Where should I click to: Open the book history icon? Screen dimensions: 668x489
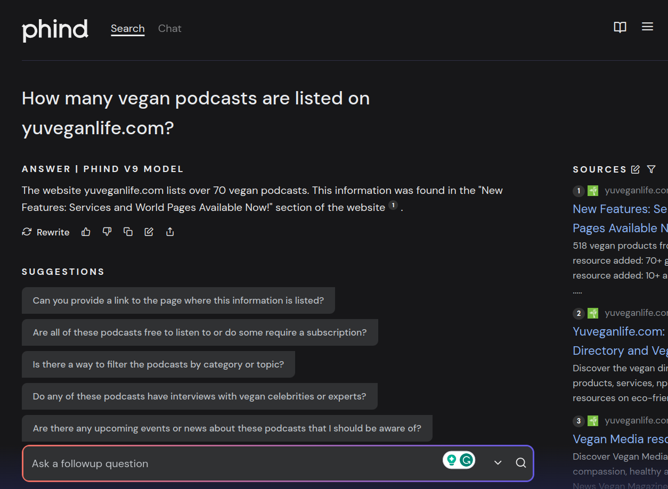(620, 27)
